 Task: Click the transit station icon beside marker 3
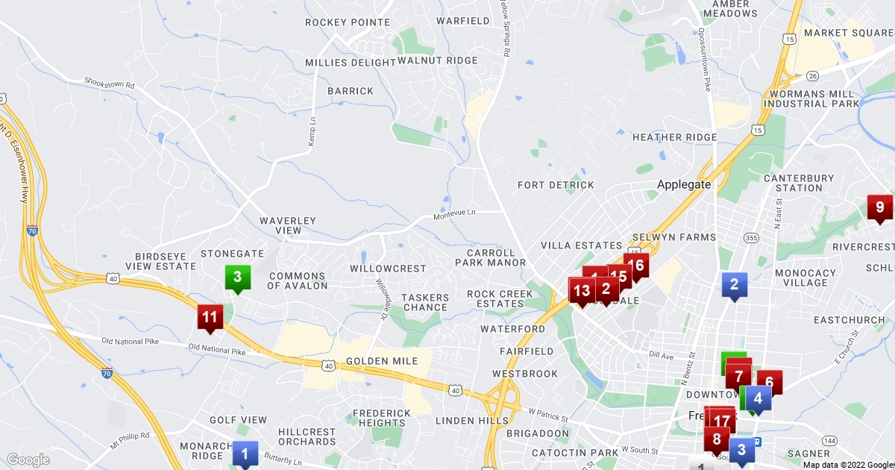click(758, 442)
